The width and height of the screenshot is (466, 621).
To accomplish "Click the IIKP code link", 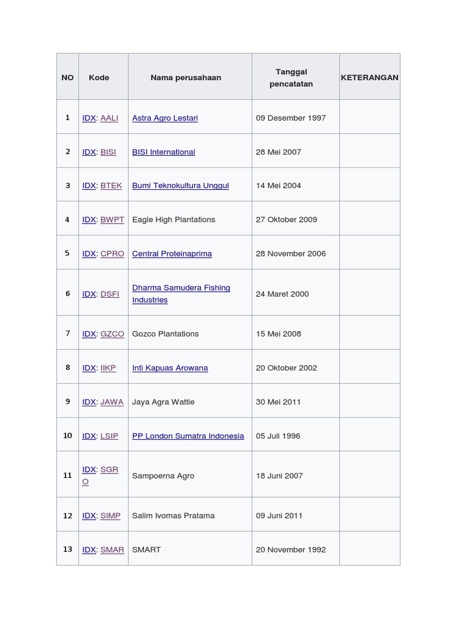I will coord(108,368).
